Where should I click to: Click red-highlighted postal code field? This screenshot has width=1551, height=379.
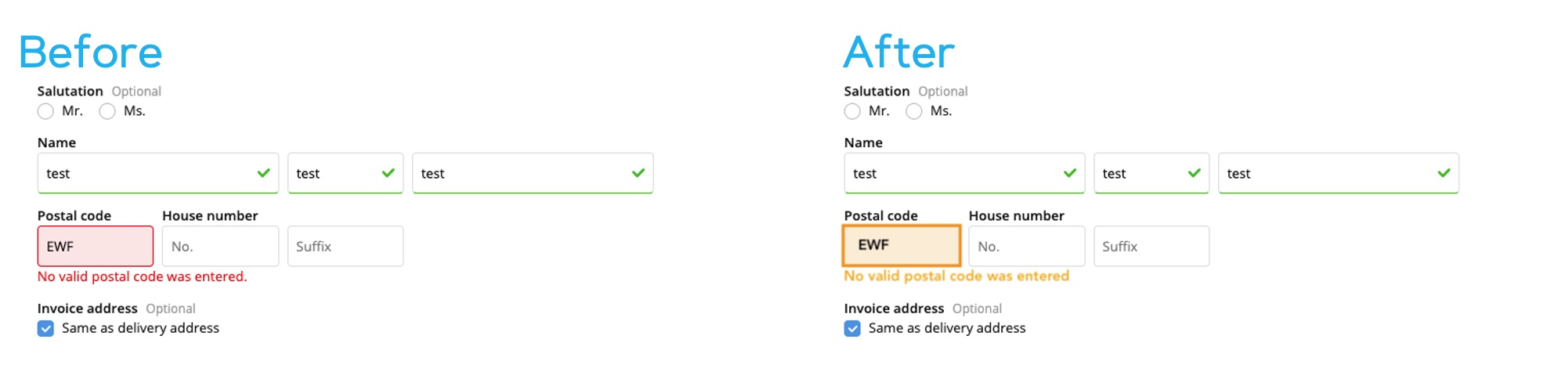pyautogui.click(x=95, y=247)
